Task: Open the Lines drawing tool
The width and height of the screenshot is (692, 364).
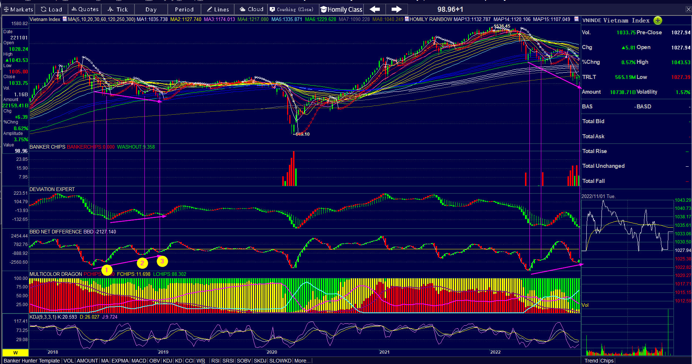Action: (218, 9)
